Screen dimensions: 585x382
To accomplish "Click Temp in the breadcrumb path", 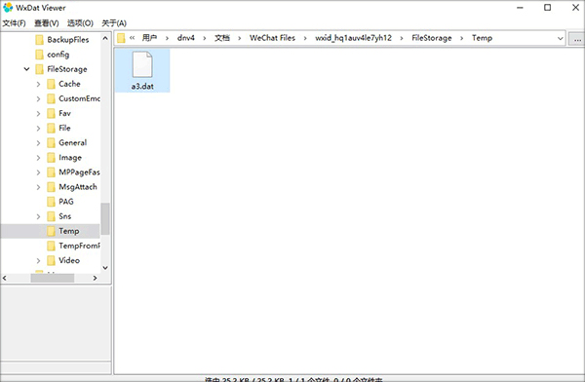I will pyautogui.click(x=482, y=38).
